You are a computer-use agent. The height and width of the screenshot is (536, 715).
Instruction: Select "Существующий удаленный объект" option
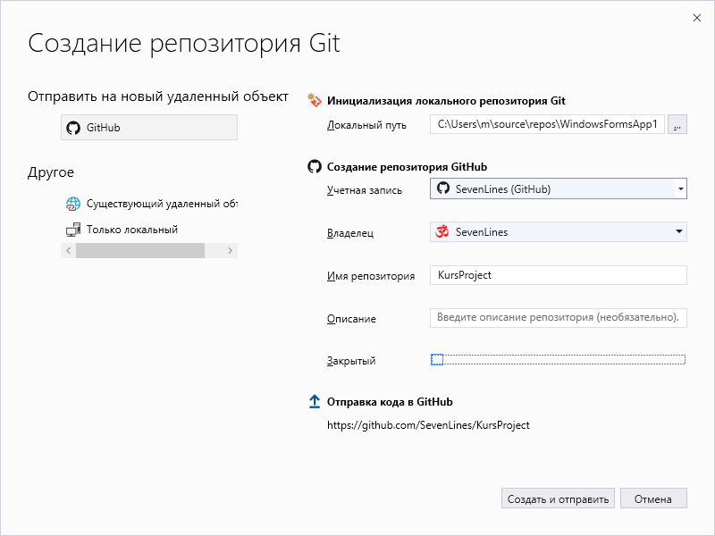pos(149,204)
